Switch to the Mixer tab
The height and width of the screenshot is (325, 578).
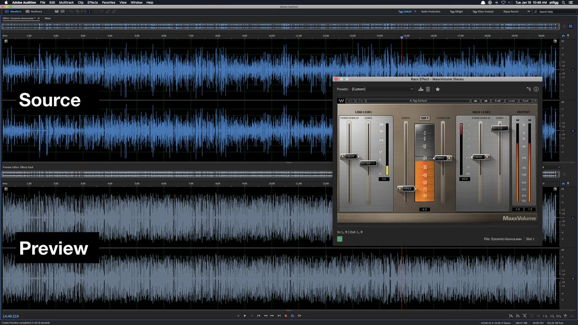pyautogui.click(x=48, y=18)
